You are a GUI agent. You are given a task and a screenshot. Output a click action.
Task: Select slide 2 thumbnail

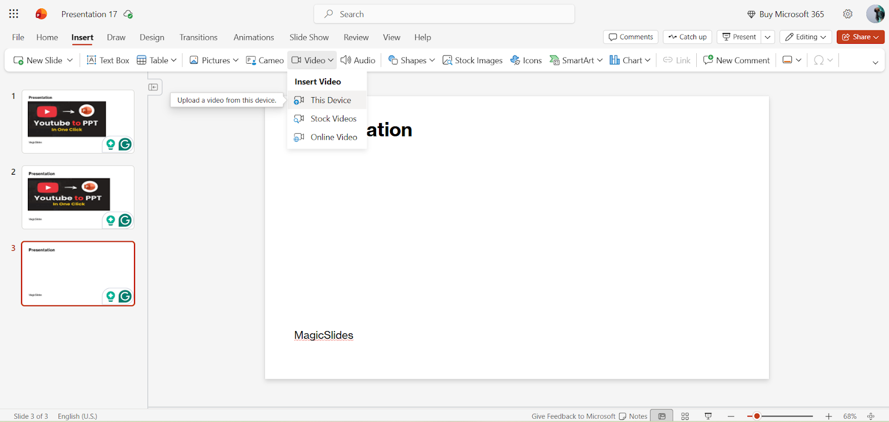click(x=78, y=197)
